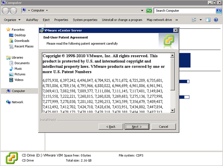The width and height of the screenshot is (223, 166).
Task: Click the upper drive space usage bar
Action: pos(184,81)
